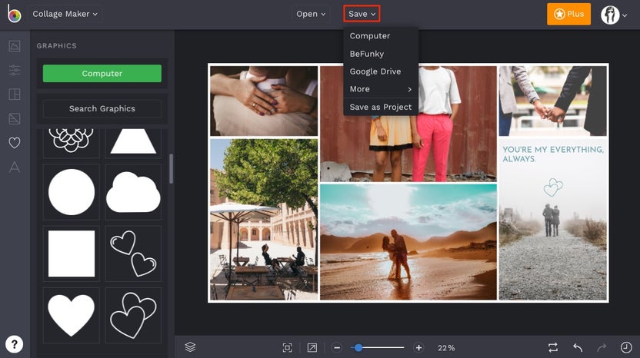Screen dimensions: 640x358
Task: Select Save as Project option
Action: click(x=381, y=107)
